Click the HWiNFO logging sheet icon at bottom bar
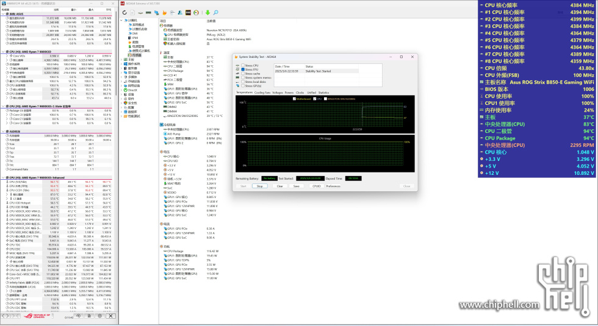 [89, 316]
